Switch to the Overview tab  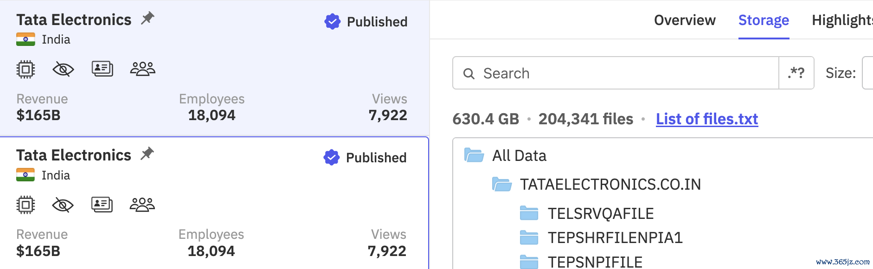[685, 20]
